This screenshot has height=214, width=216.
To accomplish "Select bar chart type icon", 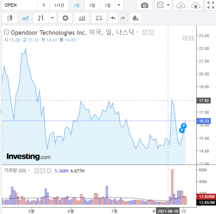I will coord(41,18).
